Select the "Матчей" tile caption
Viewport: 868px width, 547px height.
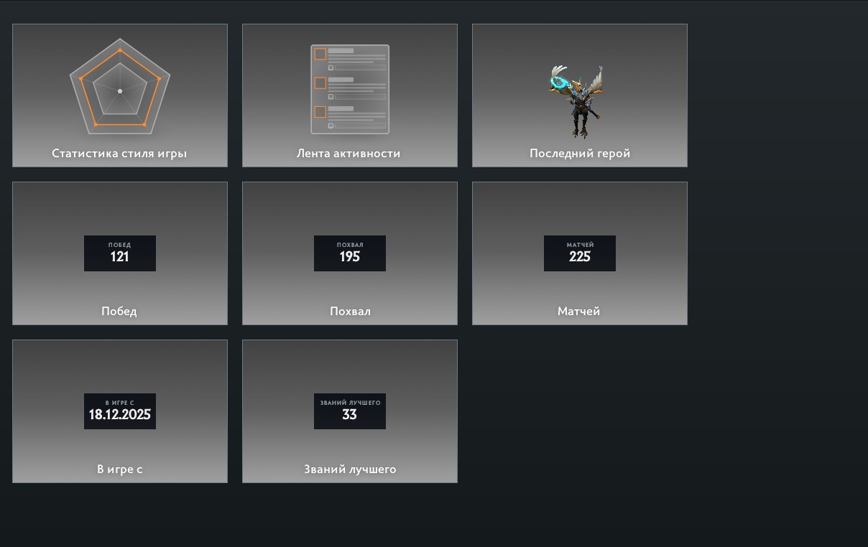pyautogui.click(x=579, y=311)
